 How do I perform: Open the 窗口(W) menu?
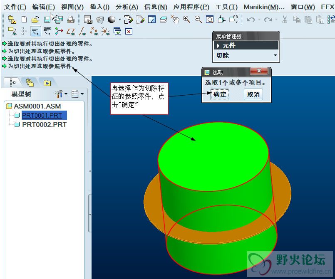(303, 7)
